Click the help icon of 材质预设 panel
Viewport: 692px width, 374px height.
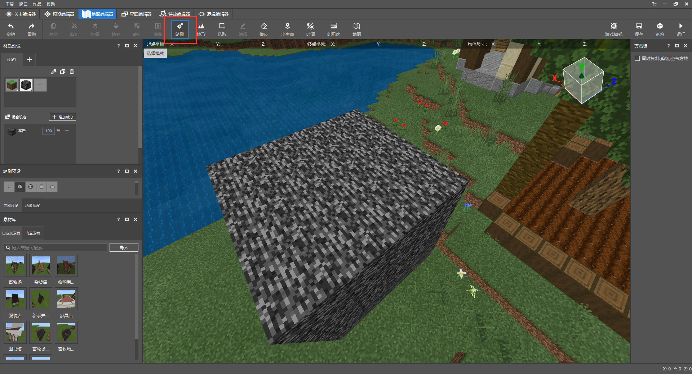[x=119, y=46]
